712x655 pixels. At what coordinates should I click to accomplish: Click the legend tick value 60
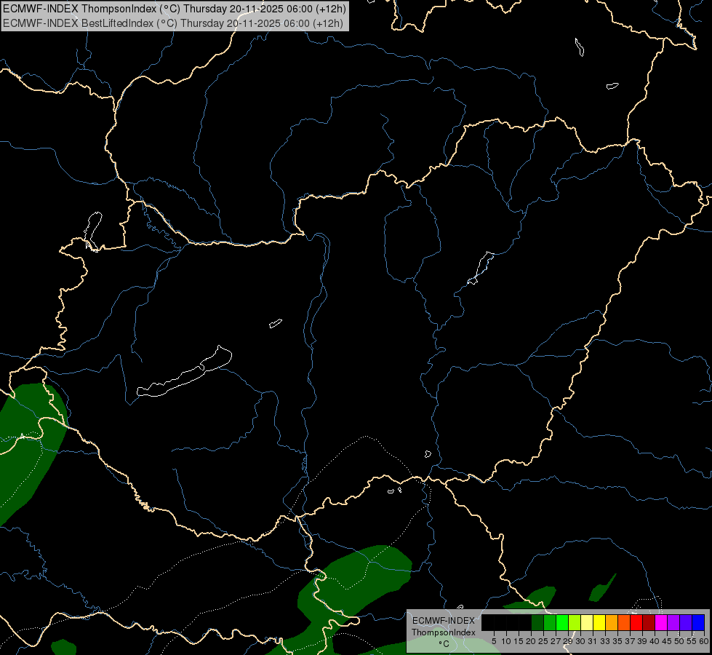[x=704, y=641]
